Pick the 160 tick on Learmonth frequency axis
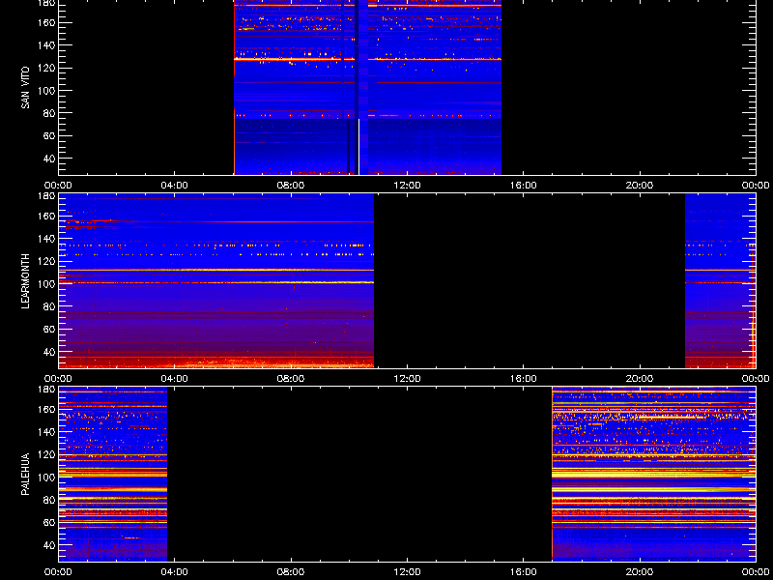The width and height of the screenshot is (773, 580). tap(46, 216)
